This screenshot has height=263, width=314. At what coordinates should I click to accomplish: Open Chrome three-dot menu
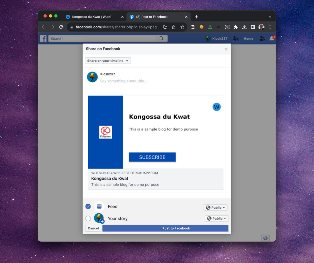(270, 27)
